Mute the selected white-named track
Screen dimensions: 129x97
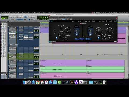15,35
